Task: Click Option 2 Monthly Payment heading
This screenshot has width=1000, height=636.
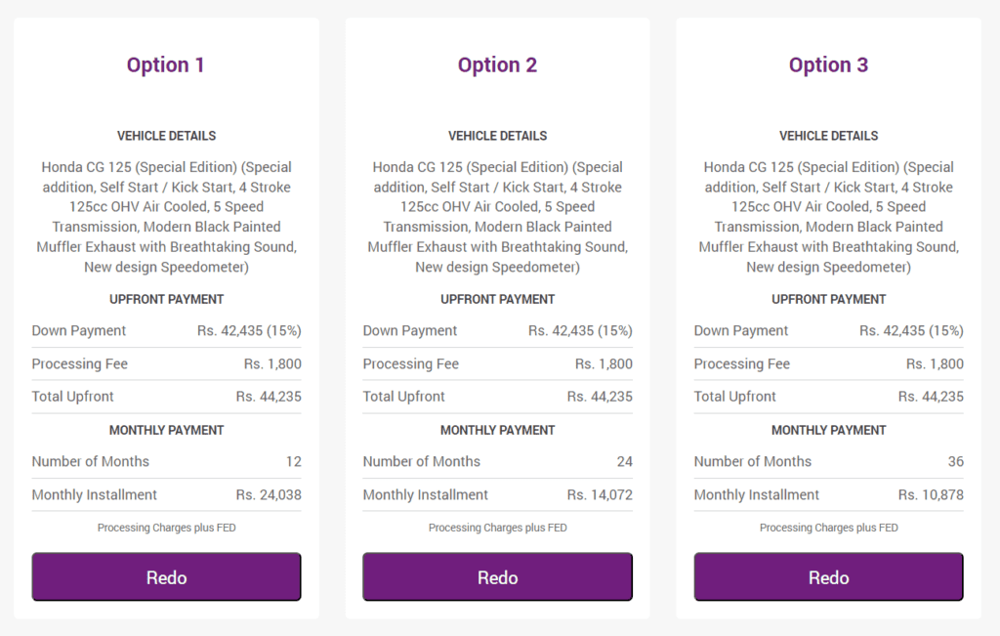Action: (497, 430)
